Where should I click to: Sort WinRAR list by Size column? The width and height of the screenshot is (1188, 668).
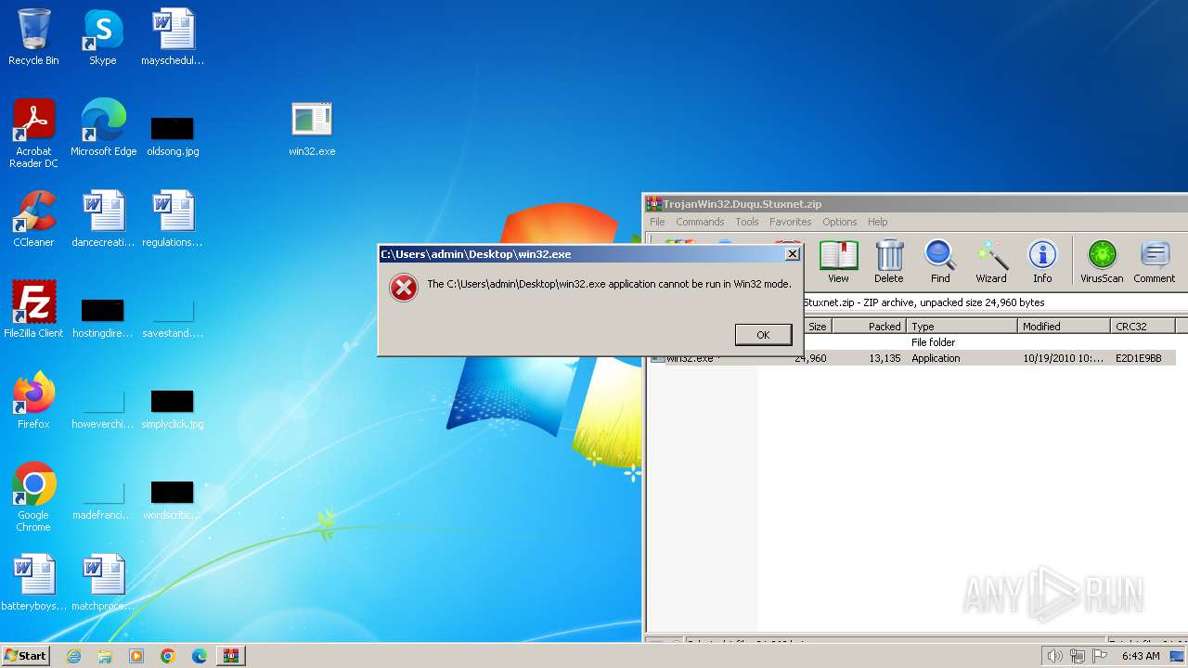pos(817,326)
